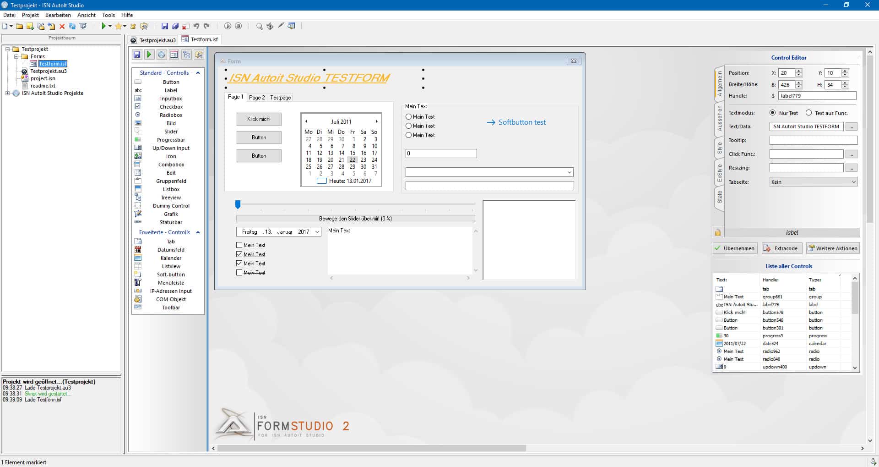Click the Tooltip input field

pos(813,140)
